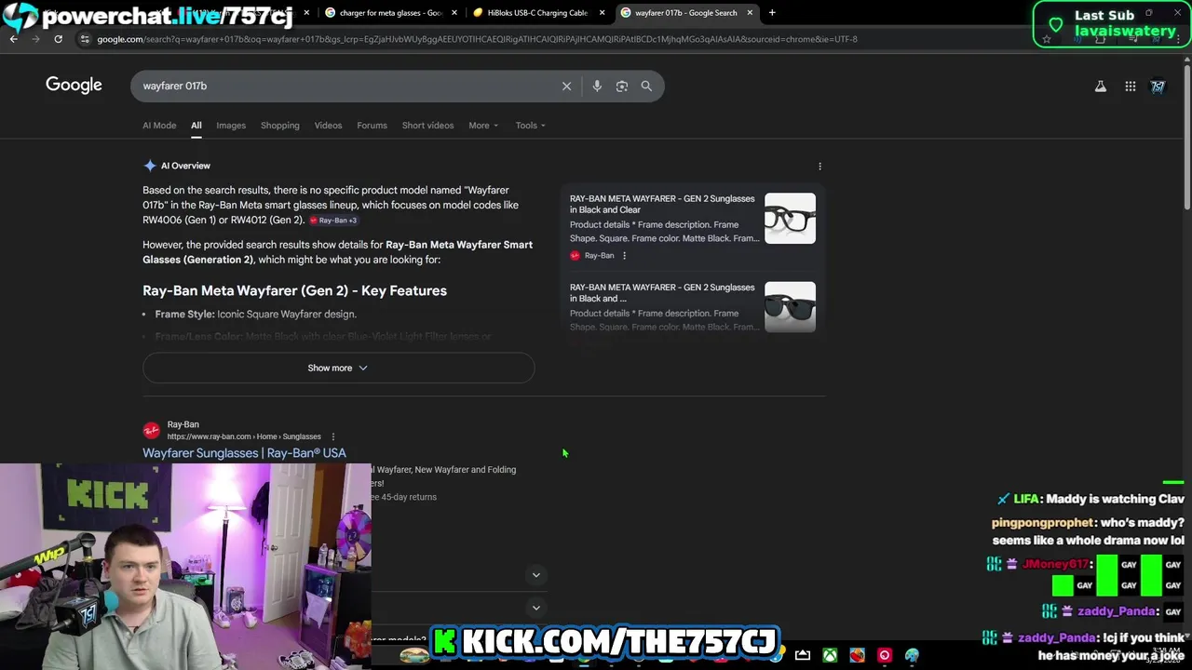Screen dimensions: 1192x670
Task: Switch to Videos tab
Action: [x=328, y=126]
